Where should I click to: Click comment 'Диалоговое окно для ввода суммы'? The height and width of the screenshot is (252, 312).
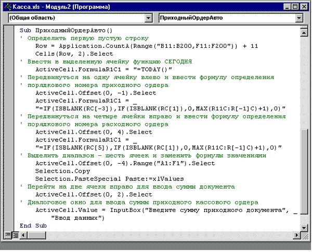tap(88, 203)
